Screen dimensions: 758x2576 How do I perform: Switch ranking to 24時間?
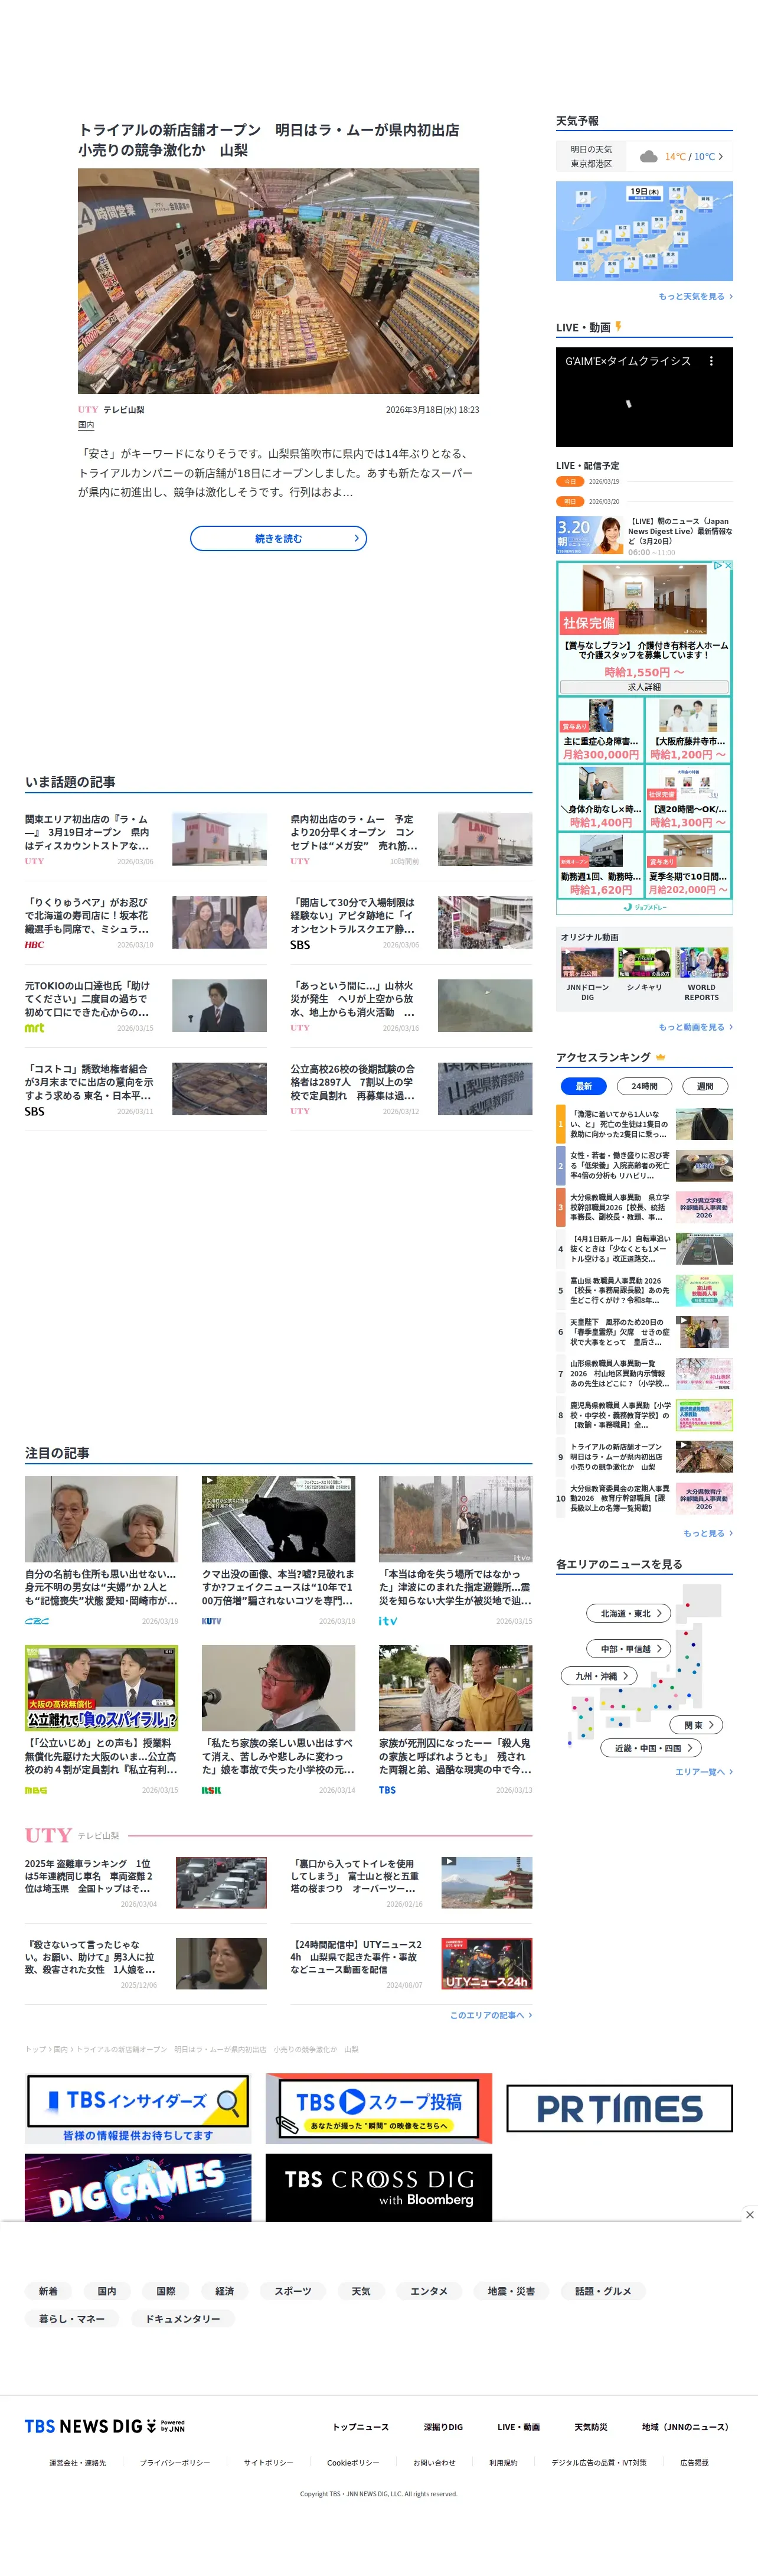(x=644, y=1086)
